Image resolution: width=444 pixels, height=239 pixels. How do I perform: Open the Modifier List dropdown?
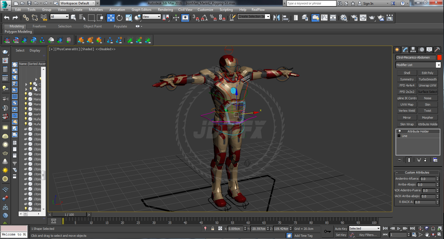point(418,65)
